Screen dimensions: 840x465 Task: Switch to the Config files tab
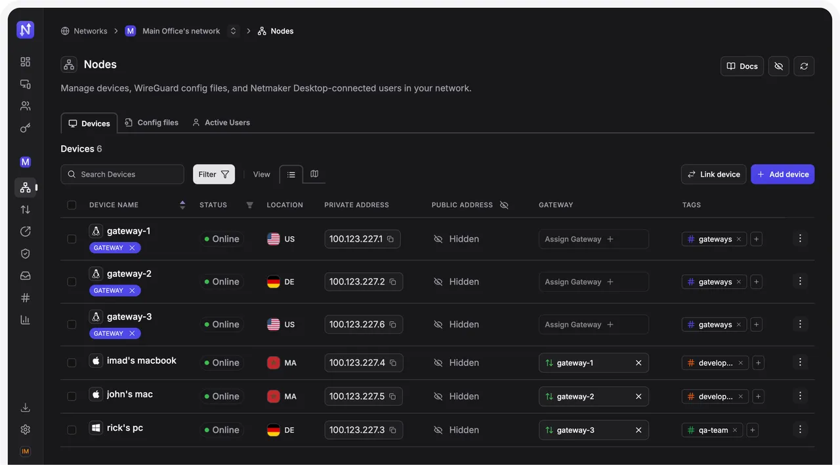[152, 123]
